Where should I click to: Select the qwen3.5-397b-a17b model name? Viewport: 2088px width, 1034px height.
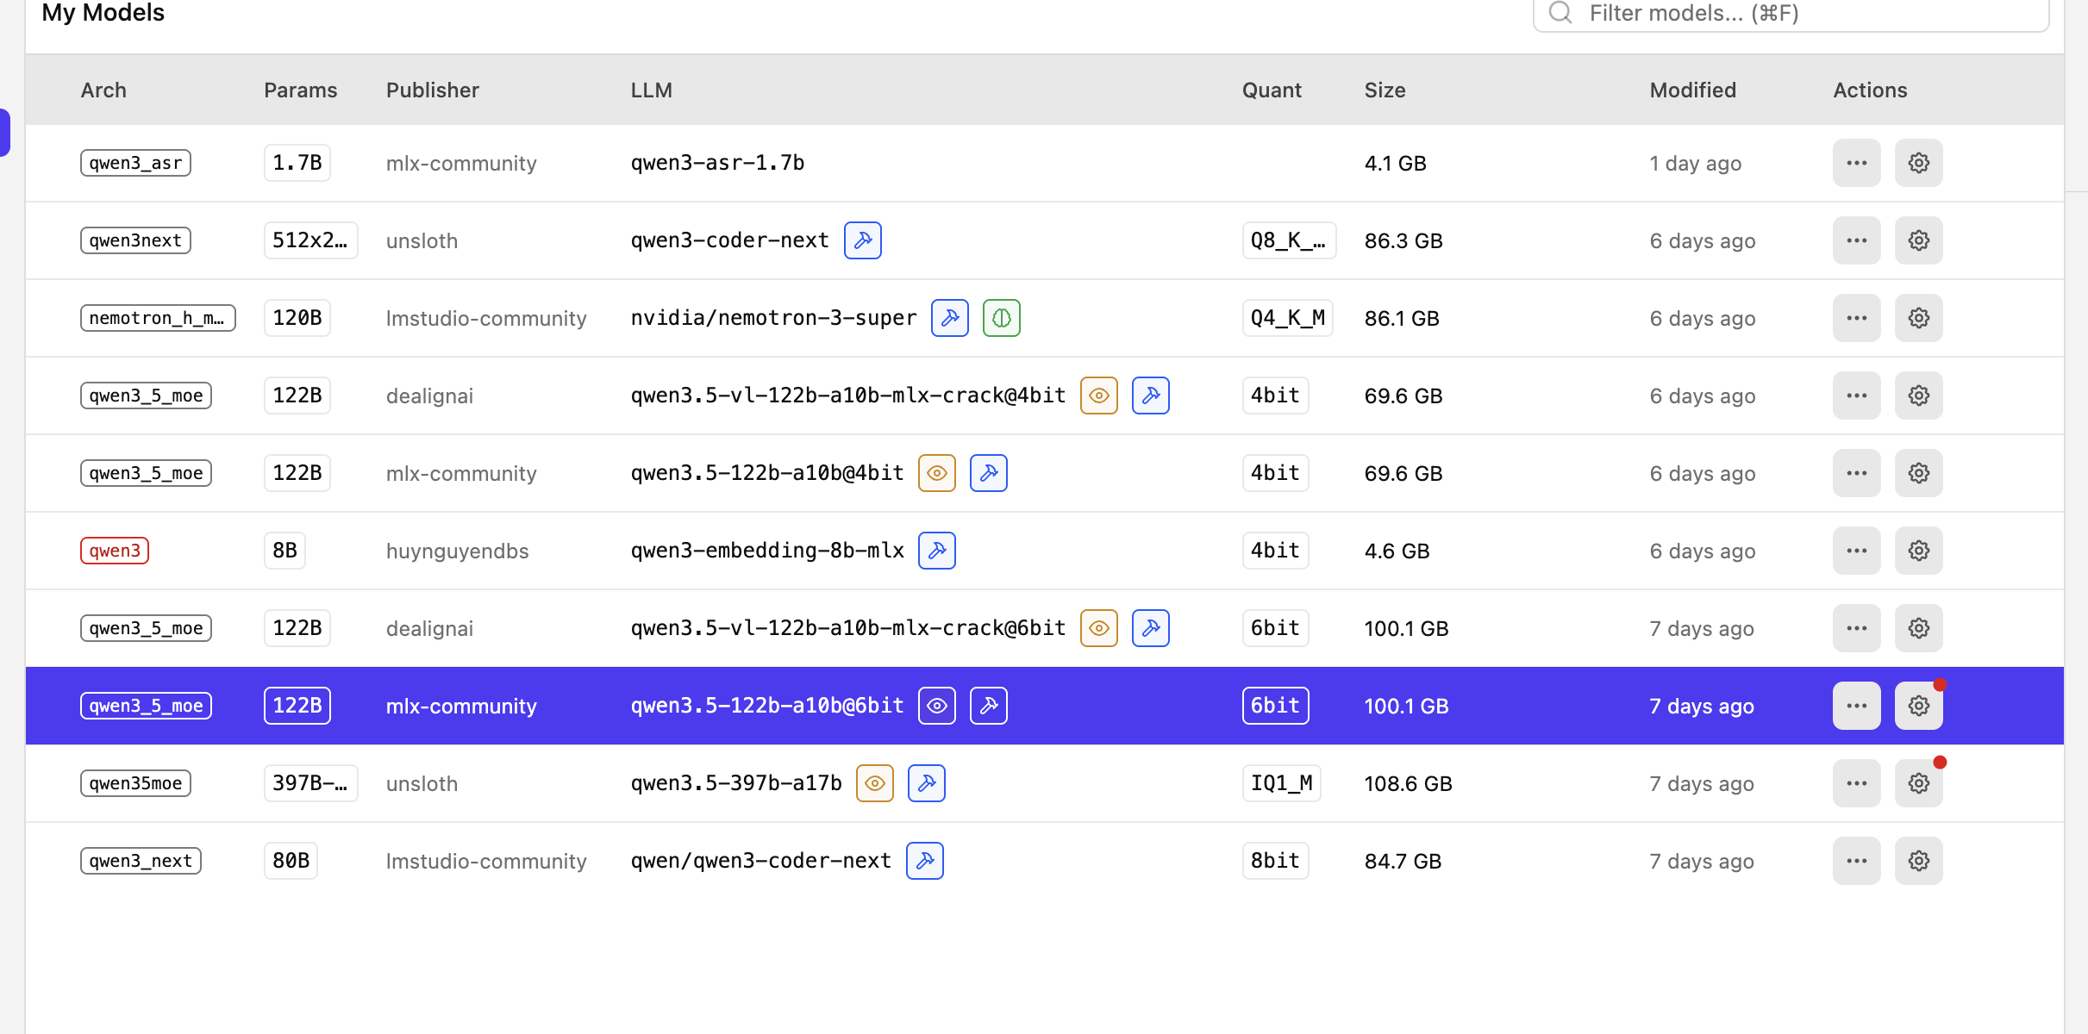735,783
